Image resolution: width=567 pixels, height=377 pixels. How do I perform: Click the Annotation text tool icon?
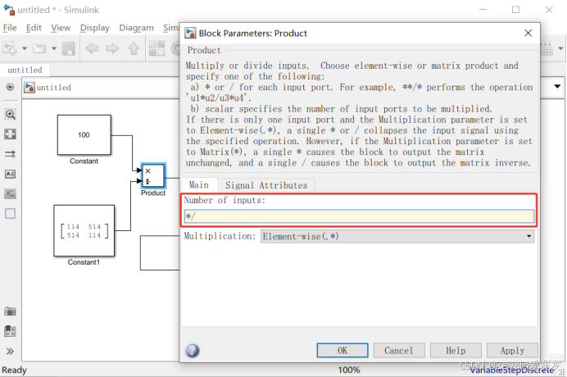[10, 174]
